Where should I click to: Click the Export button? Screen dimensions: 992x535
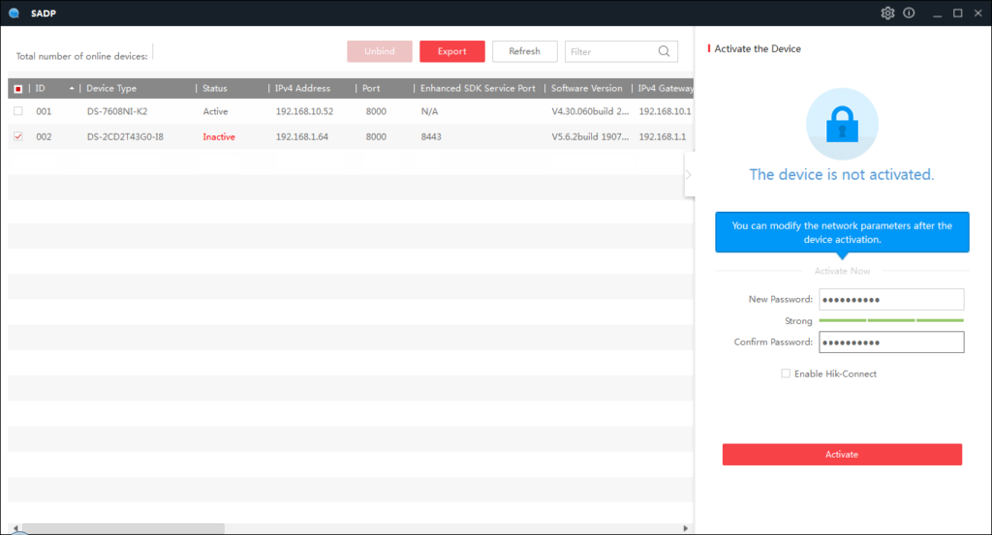451,51
